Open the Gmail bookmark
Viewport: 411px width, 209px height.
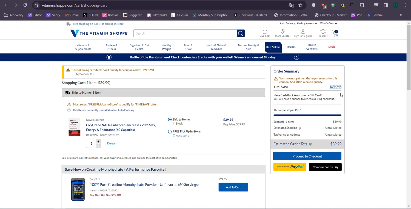[72, 15]
